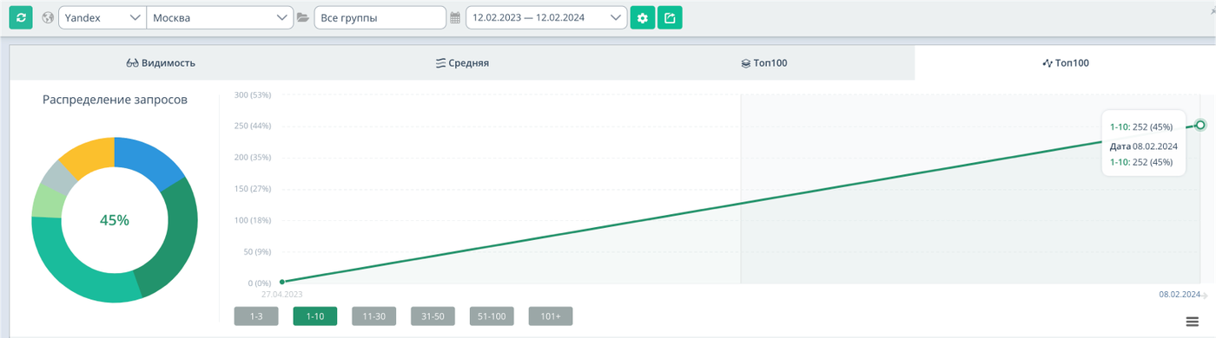
Task: Switch to the Видимость tab
Action: pyautogui.click(x=161, y=63)
